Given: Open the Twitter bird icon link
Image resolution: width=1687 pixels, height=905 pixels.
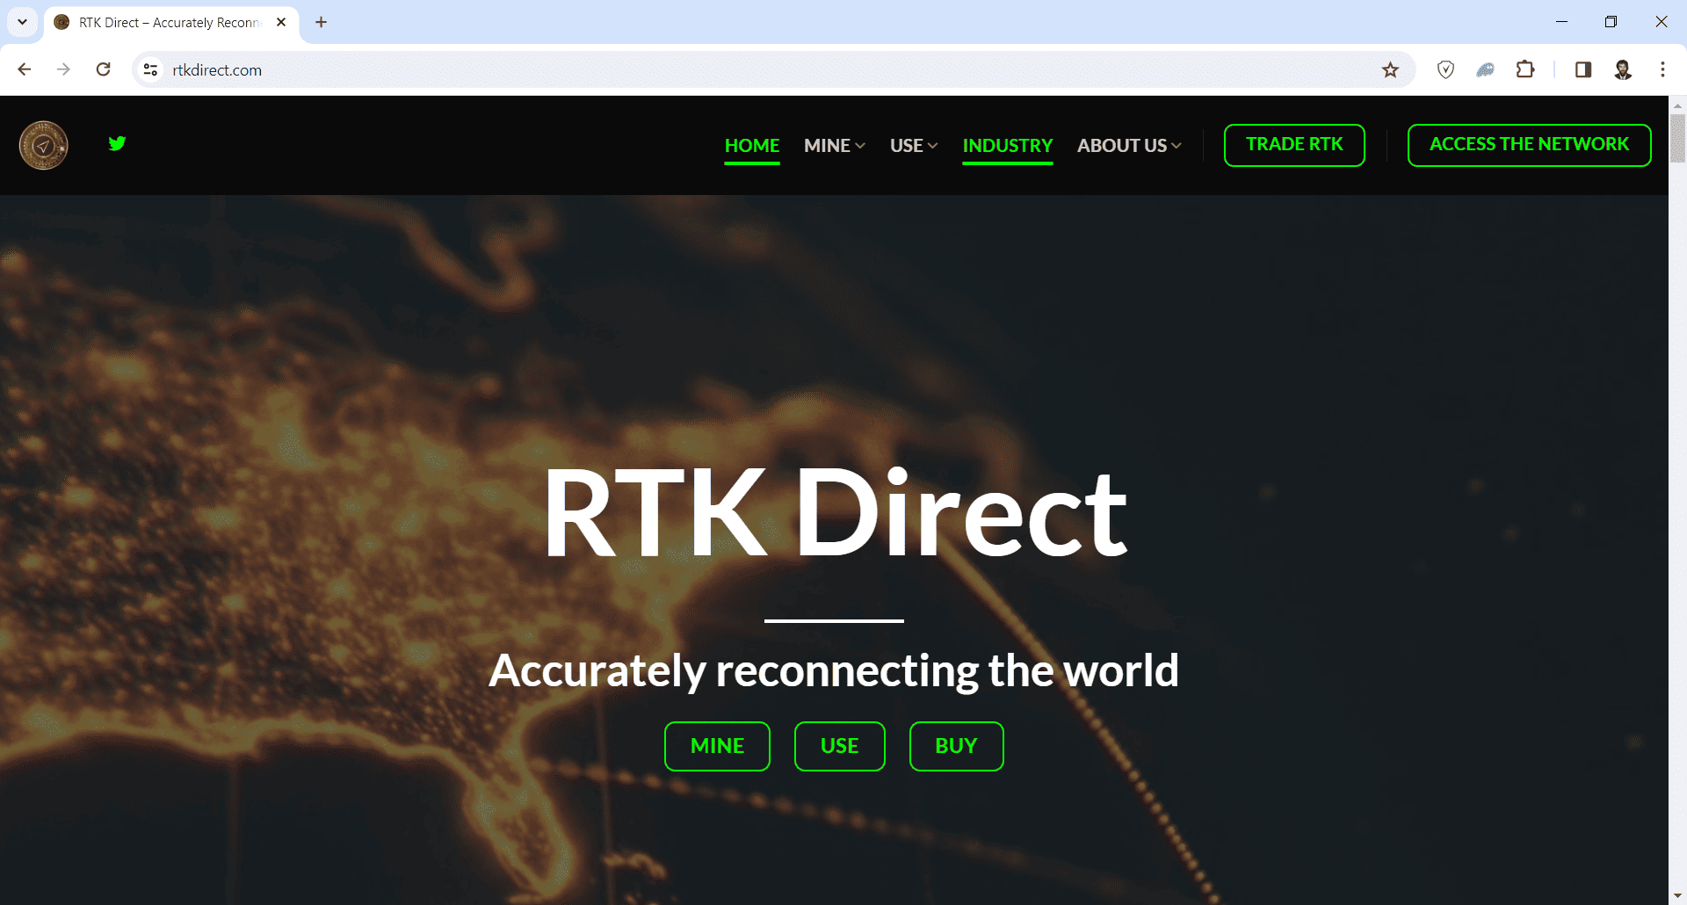Looking at the screenshot, I should click(117, 143).
